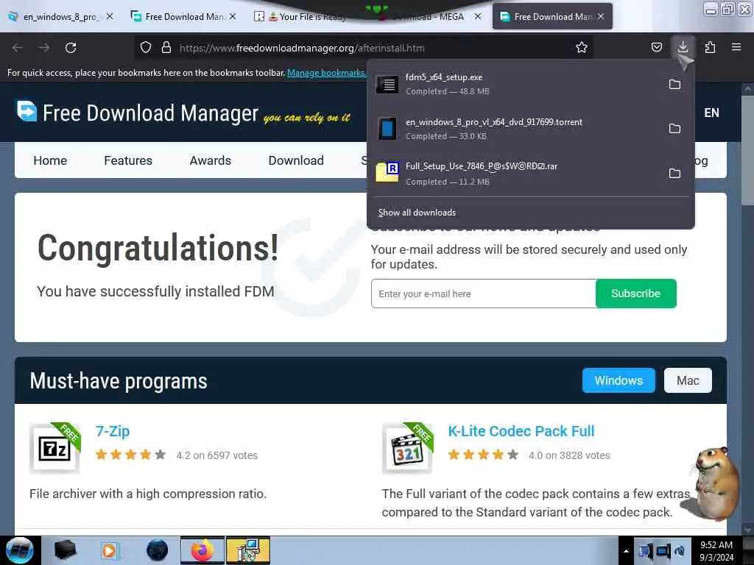Image resolution: width=754 pixels, height=565 pixels.
Task: Open the tracking protection shield icon
Action: pyautogui.click(x=146, y=48)
